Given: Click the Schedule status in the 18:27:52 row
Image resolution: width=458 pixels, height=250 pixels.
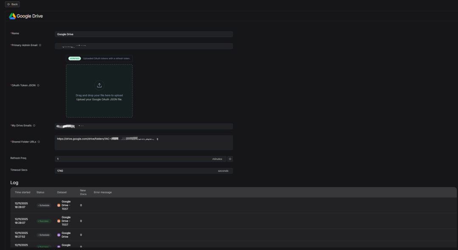Looking at the screenshot, I should click(44, 235).
